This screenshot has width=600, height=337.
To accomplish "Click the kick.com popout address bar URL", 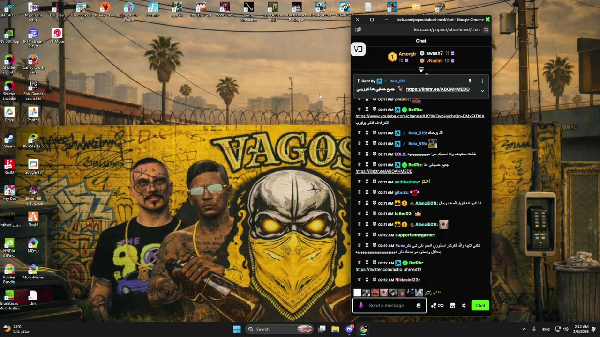I will pos(447,29).
